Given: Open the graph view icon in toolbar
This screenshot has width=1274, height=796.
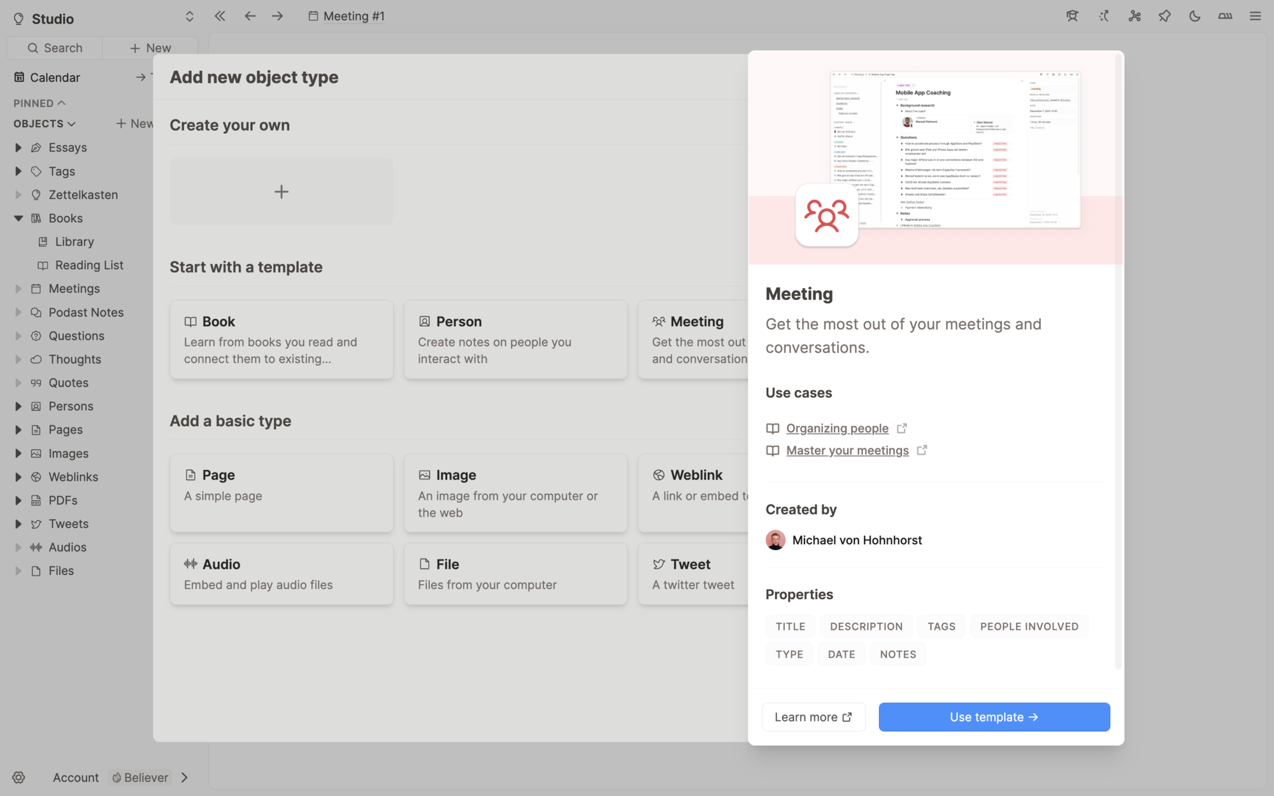Looking at the screenshot, I should (1134, 17).
